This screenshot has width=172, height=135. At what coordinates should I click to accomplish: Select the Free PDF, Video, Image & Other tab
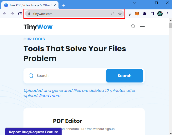(30, 5)
